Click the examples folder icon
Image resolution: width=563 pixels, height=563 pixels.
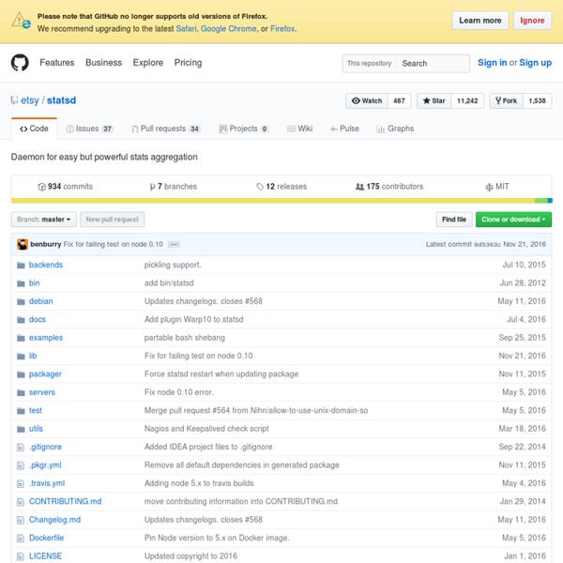point(21,338)
